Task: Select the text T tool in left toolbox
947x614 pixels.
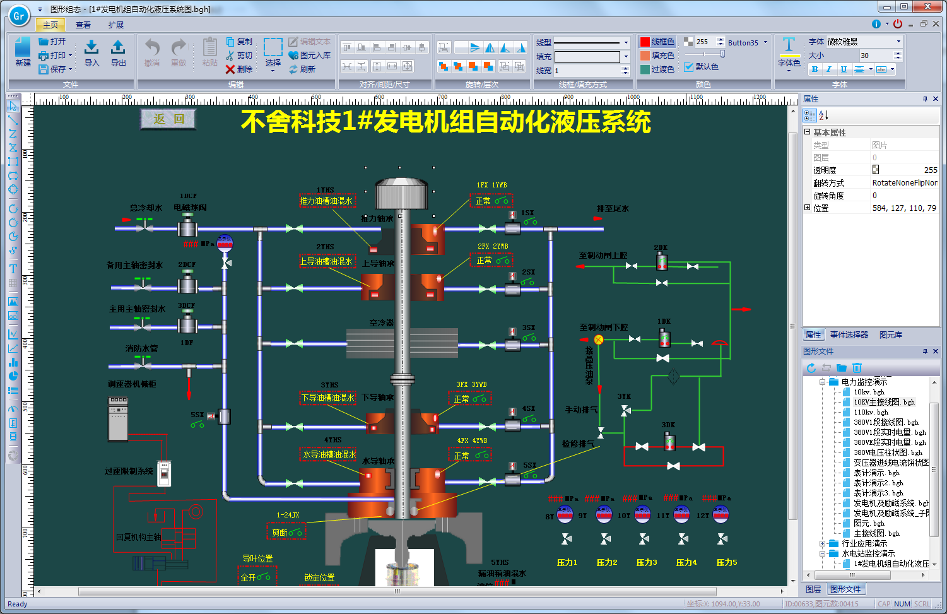Action: pos(13,269)
